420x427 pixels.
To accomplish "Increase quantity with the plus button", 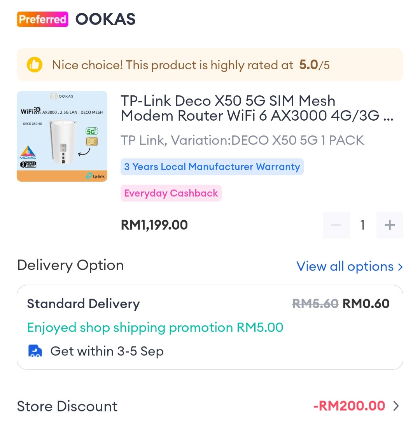I will point(390,225).
